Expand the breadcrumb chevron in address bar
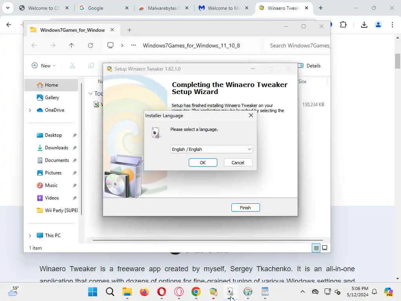Viewport: 401px width, 301px height. pyautogui.click(x=122, y=45)
